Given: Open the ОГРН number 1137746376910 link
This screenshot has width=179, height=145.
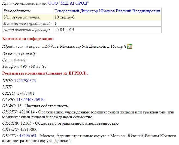Looking at the screenshot, I should click(30, 100).
